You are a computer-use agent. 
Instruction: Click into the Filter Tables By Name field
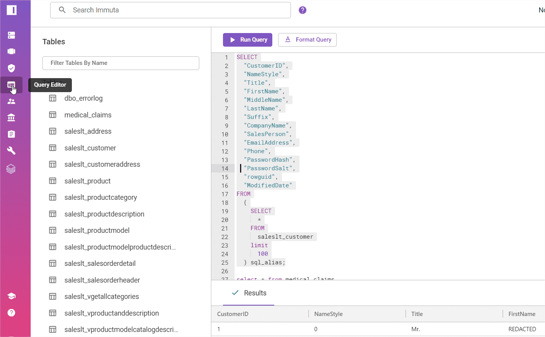[x=120, y=63]
